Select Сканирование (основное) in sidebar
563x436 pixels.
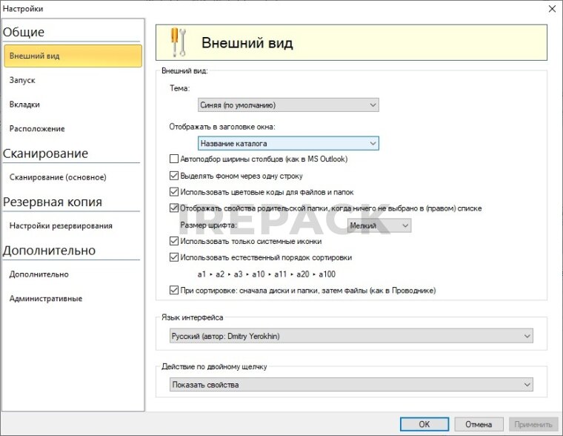(x=58, y=177)
